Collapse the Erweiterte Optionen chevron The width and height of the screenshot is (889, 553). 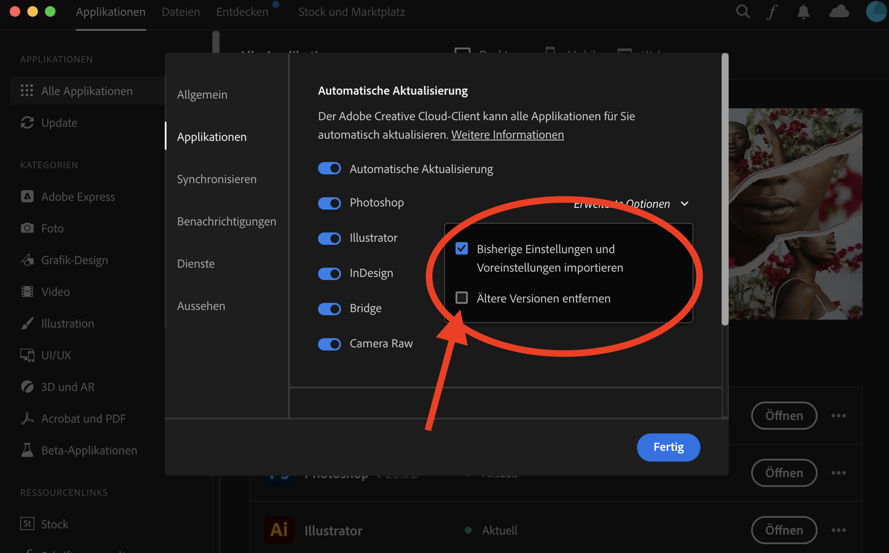point(685,204)
